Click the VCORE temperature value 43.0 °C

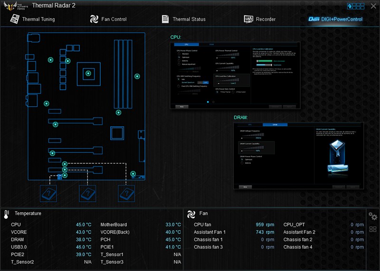click(x=84, y=232)
